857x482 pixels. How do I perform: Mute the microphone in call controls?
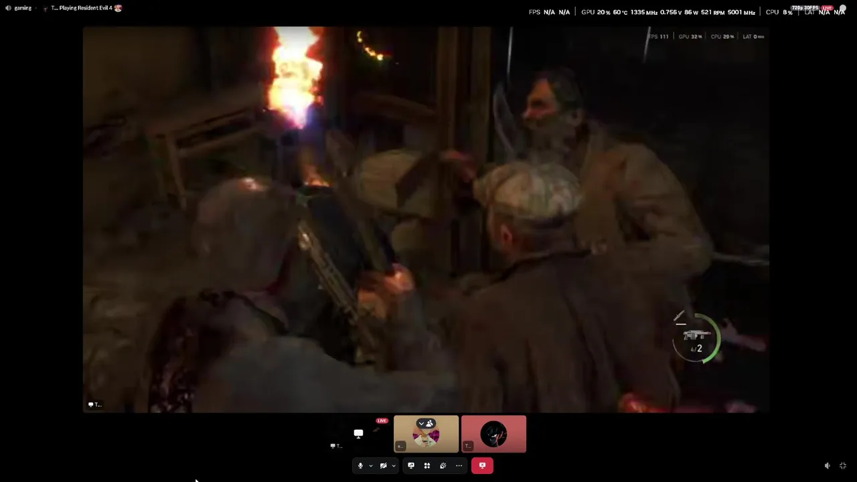coord(360,466)
